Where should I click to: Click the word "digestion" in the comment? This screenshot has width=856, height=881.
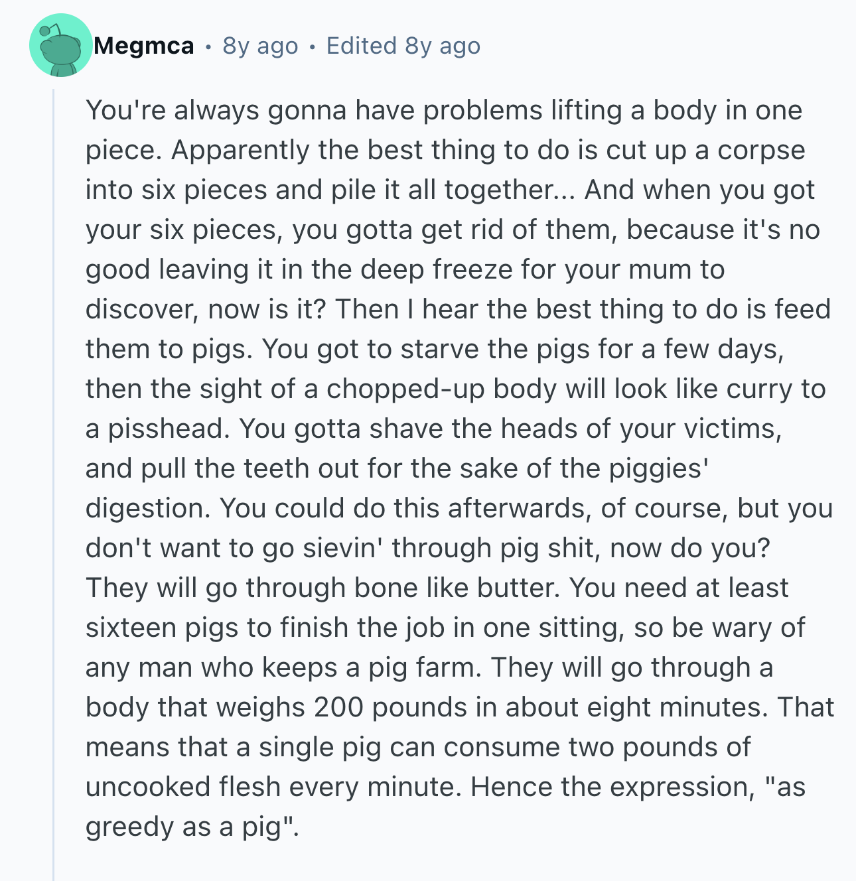point(147,508)
